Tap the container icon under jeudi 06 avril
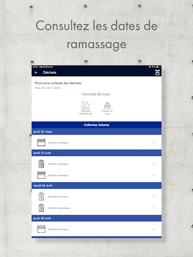The width and height of the screenshot is (193, 257). [x=41, y=229]
